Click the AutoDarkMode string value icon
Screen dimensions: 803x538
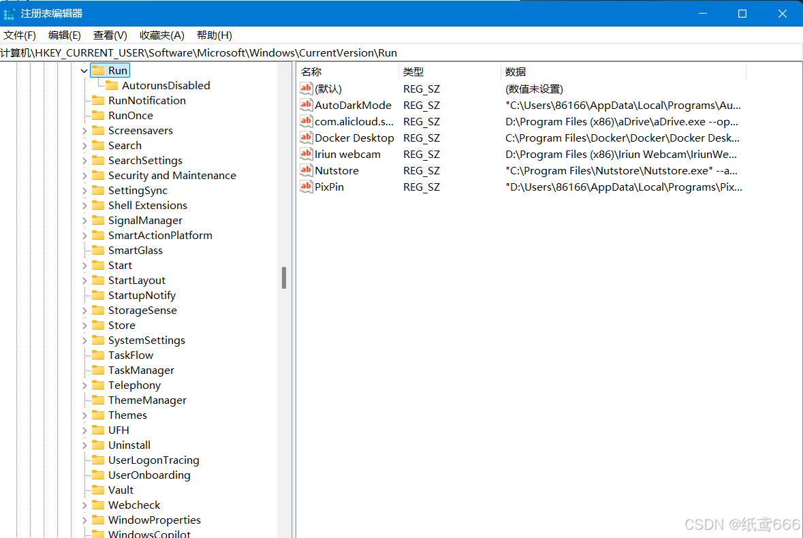click(306, 105)
